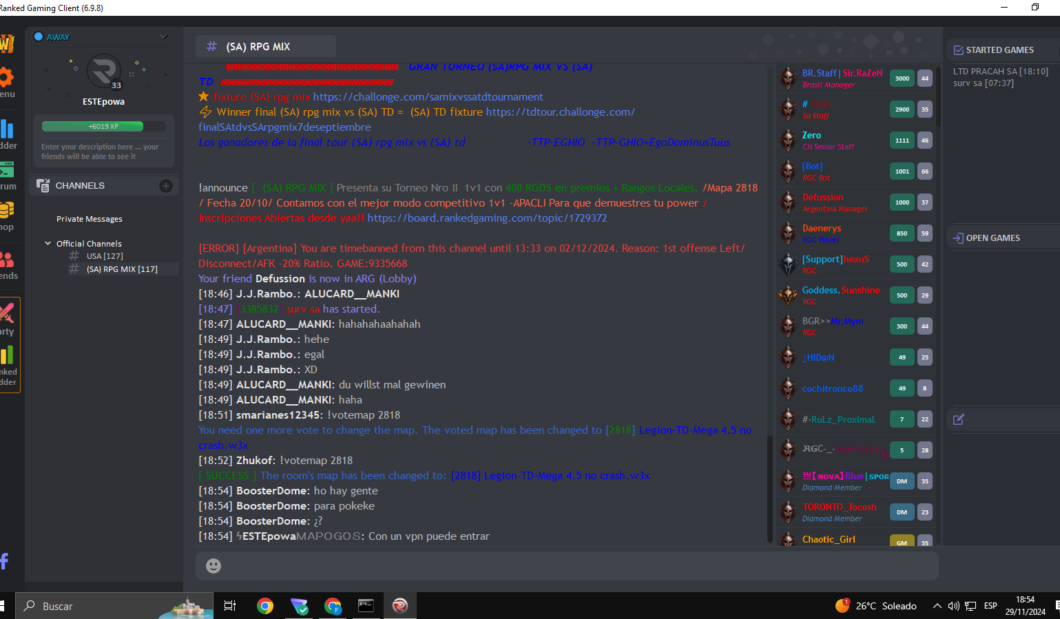Open the Ranked Gaming Client taskbar icon
The height and width of the screenshot is (619, 1060).
coord(400,606)
